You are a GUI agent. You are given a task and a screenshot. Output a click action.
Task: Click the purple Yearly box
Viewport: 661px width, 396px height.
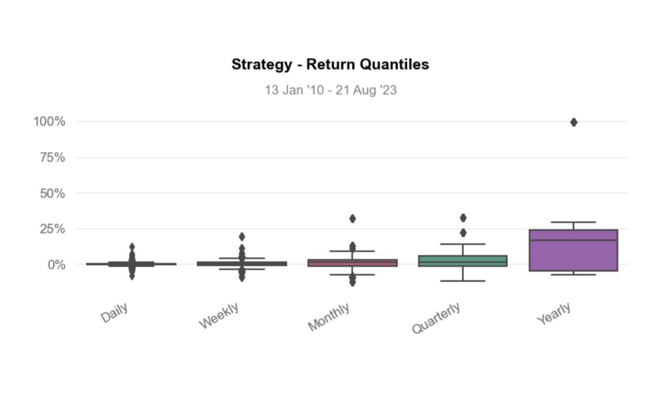[x=573, y=255]
